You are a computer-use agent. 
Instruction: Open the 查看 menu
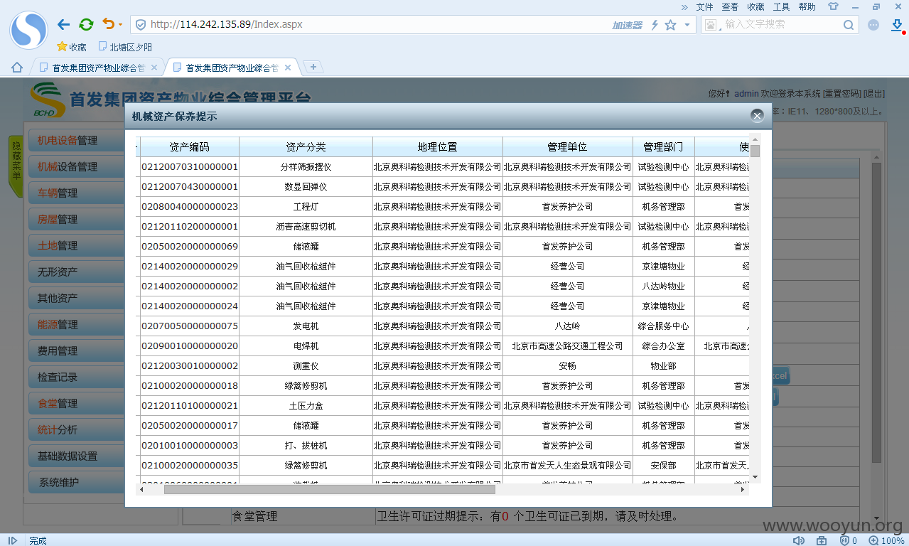[730, 7]
